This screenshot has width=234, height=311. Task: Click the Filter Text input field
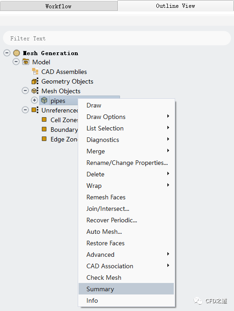117,38
